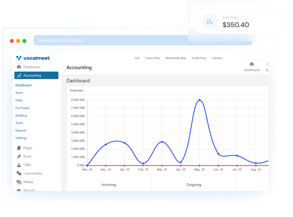The height and width of the screenshot is (217, 293).
Task: Select Events Shop in top navigation
Action: [199, 58]
